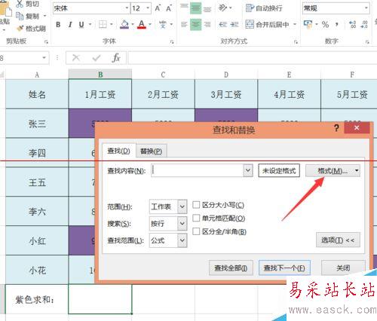This screenshot has height=321, width=377.
Task: Decrease font size button
Action: coord(169,8)
